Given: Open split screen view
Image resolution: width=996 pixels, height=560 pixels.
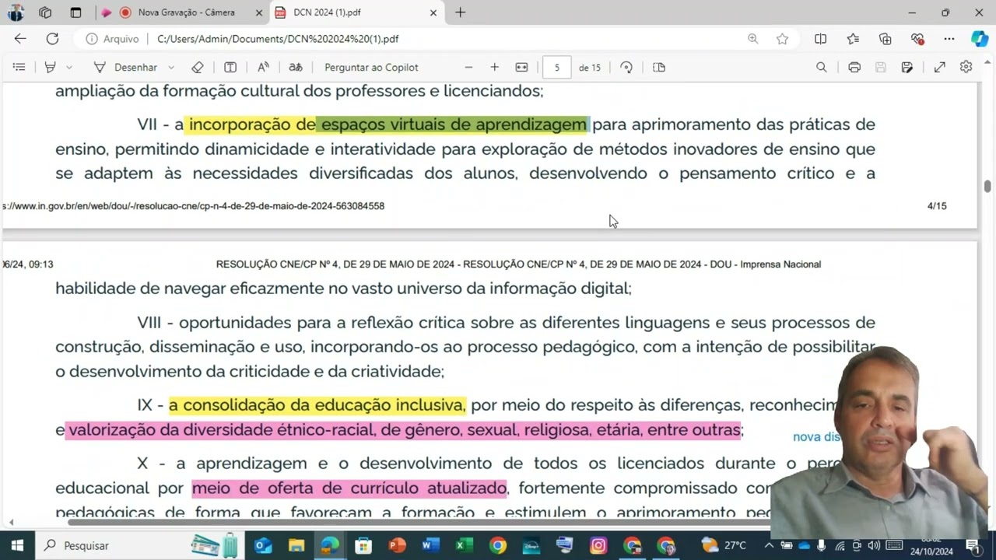Looking at the screenshot, I should [x=820, y=39].
